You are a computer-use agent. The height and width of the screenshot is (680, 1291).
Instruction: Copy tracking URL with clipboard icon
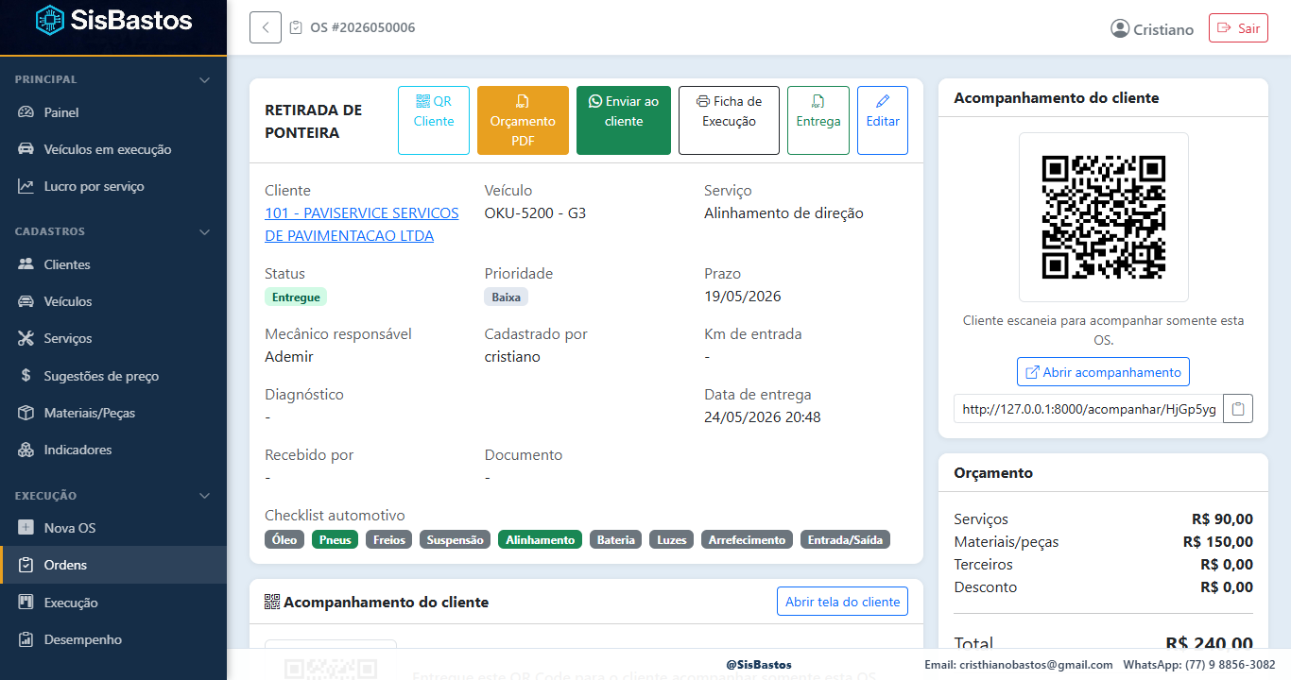coord(1238,409)
